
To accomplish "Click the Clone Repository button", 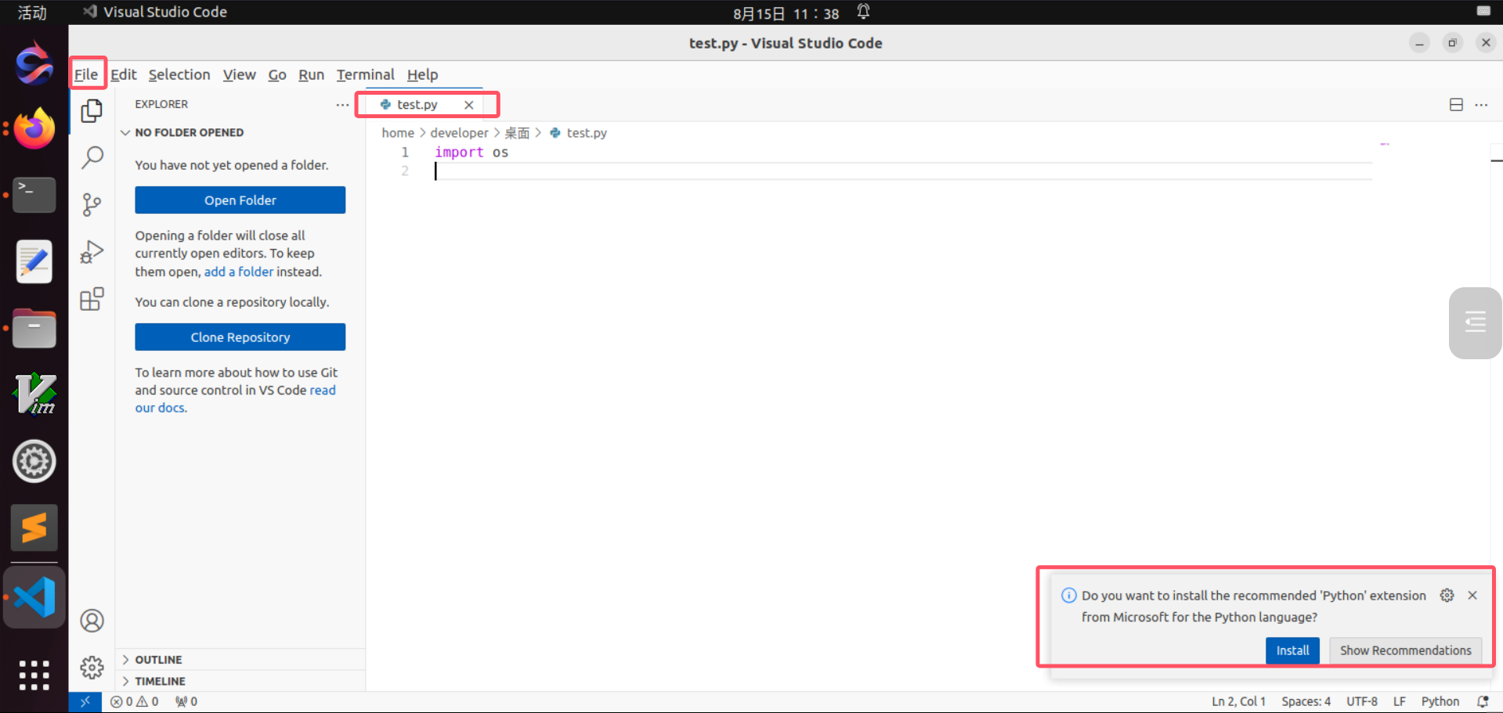I will point(240,337).
